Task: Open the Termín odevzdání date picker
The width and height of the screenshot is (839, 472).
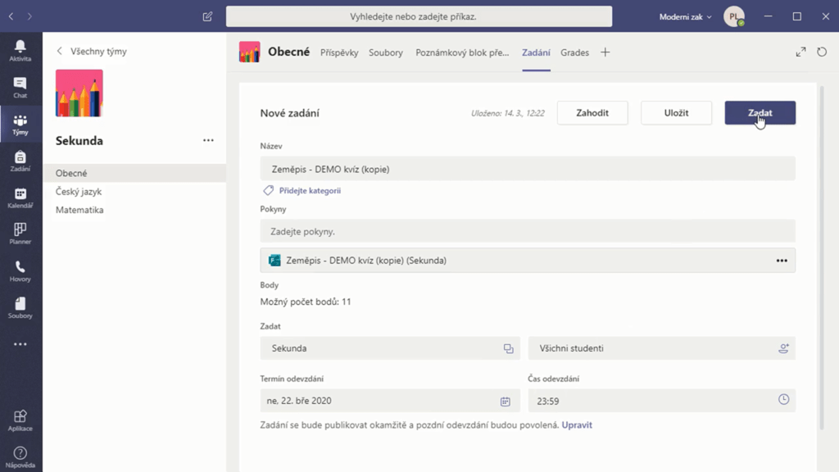Action: [x=505, y=401]
